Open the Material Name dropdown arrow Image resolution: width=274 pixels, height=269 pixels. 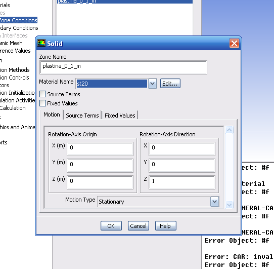tap(152, 84)
